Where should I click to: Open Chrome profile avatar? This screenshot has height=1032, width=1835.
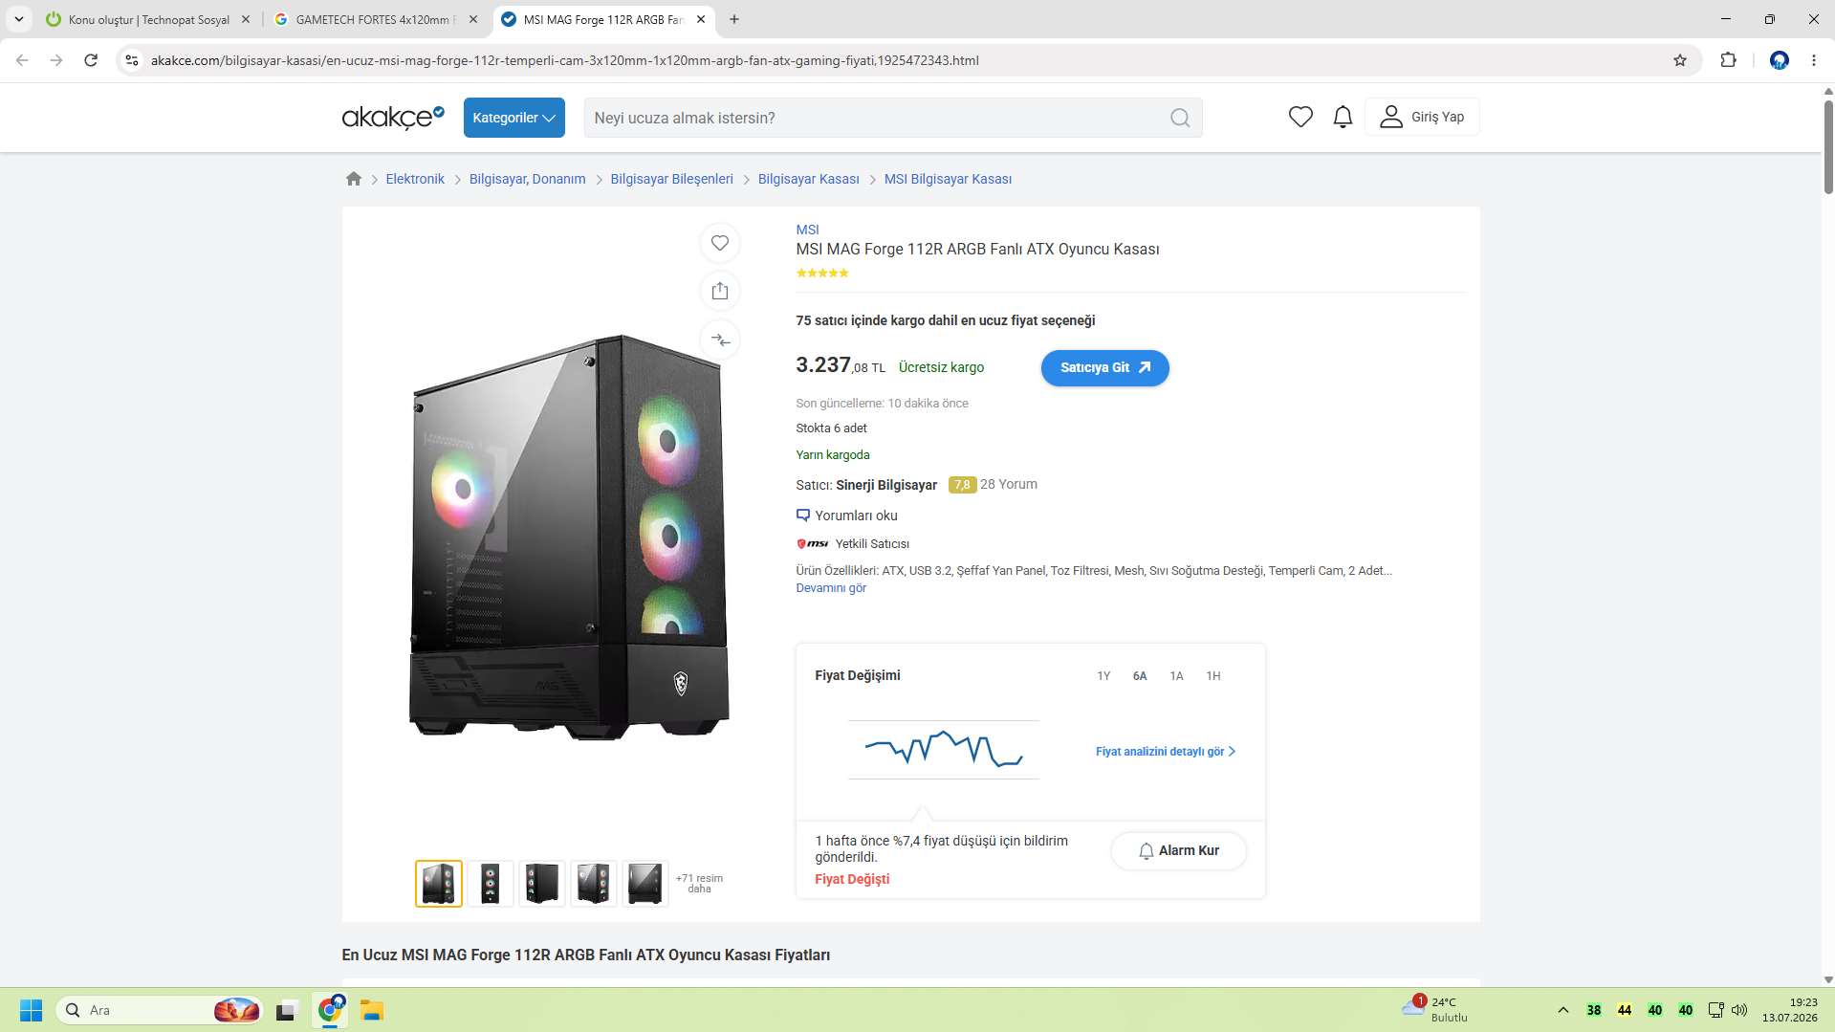pyautogui.click(x=1779, y=60)
